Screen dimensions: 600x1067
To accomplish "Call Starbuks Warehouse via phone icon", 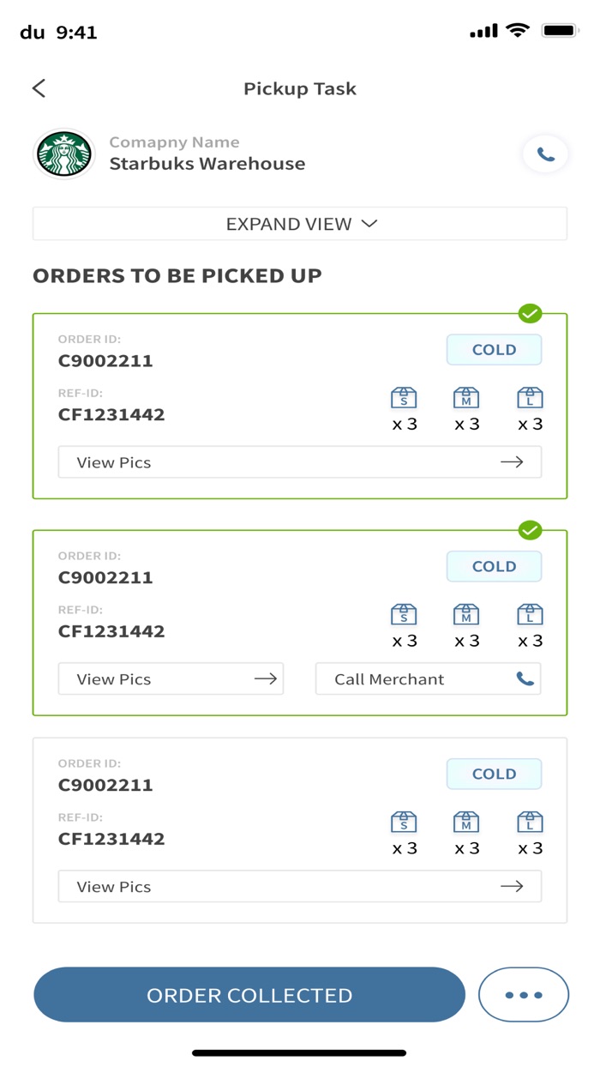I will pos(545,154).
